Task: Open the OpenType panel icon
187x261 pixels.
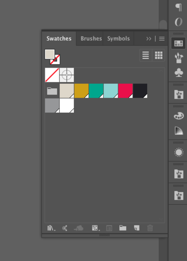Action: click(x=179, y=22)
